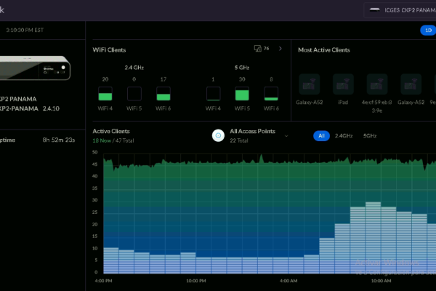Switch to the 5GHz band filter
The image size is (436, 291).
click(x=370, y=136)
